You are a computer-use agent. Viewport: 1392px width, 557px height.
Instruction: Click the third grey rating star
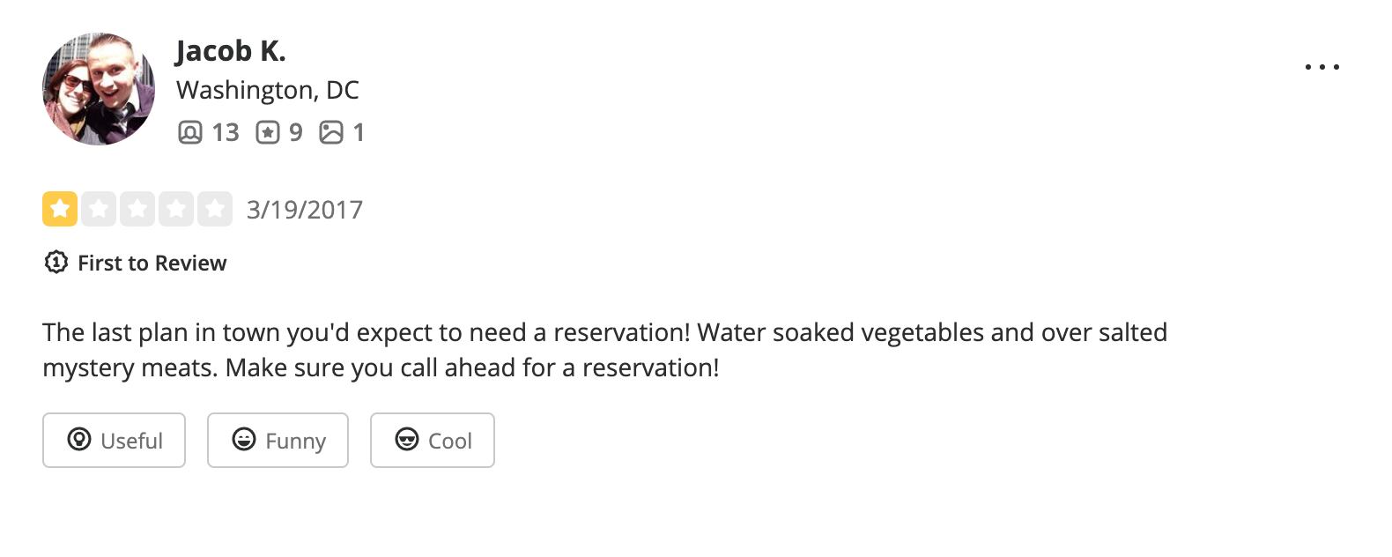tap(137, 209)
